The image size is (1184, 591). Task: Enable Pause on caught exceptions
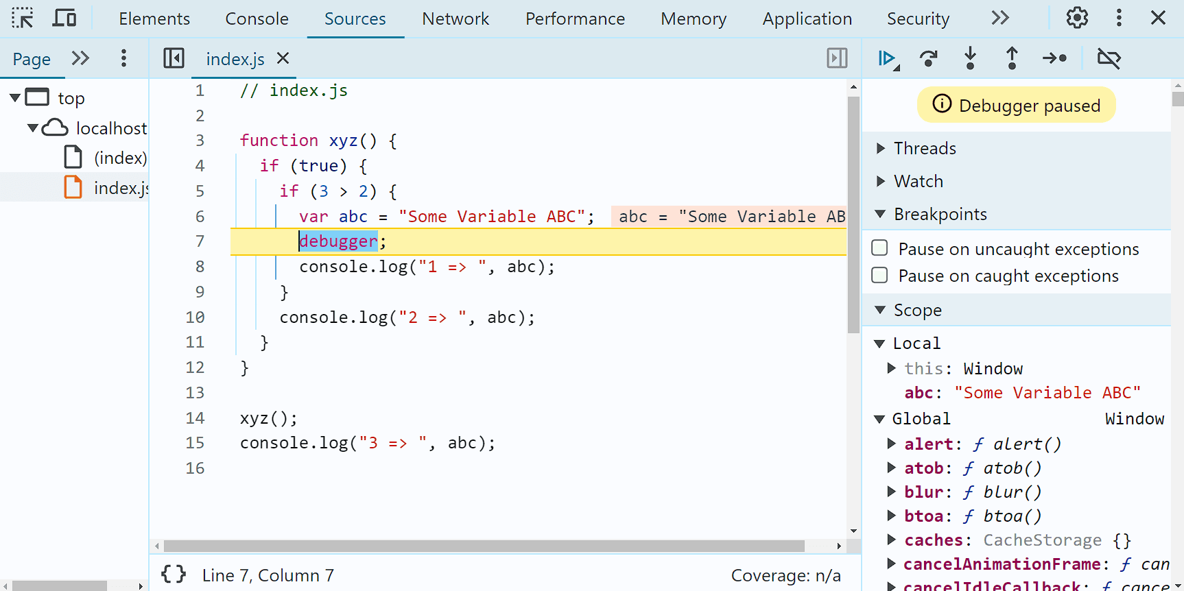pos(879,275)
